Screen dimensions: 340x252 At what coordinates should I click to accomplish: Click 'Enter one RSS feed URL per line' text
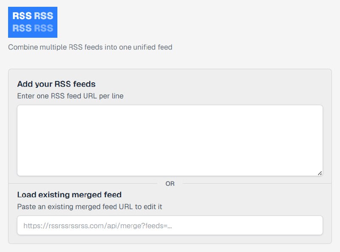pyautogui.click(x=70, y=96)
